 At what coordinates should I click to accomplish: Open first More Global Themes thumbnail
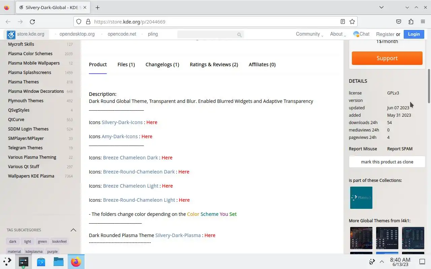point(361,238)
